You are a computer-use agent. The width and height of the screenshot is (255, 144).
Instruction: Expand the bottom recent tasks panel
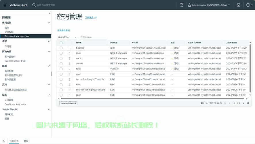pyautogui.click(x=4, y=141)
